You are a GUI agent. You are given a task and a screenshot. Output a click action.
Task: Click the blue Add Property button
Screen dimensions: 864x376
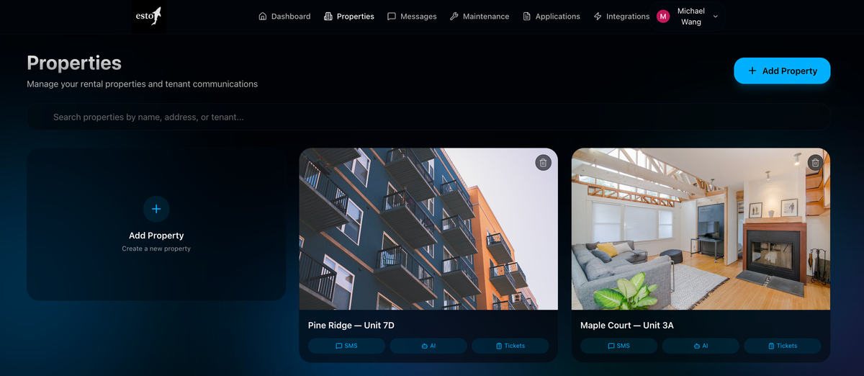click(x=782, y=71)
